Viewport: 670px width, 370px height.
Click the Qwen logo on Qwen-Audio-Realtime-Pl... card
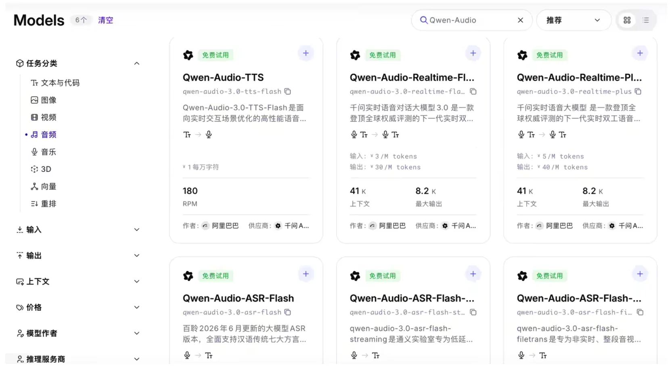click(x=522, y=55)
